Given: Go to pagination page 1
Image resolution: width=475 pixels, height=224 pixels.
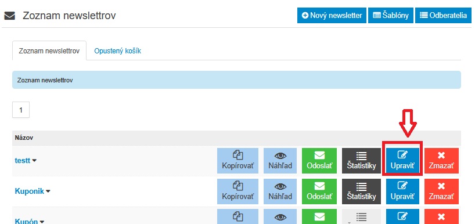Looking at the screenshot, I should [x=21, y=110].
